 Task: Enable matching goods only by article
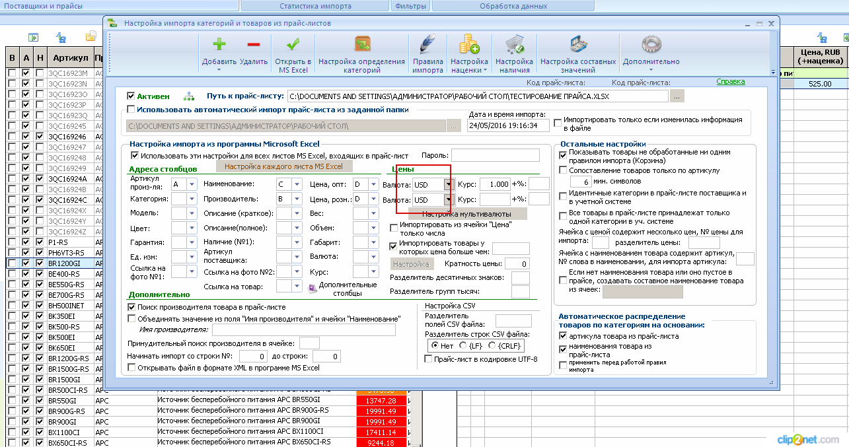tap(563, 170)
